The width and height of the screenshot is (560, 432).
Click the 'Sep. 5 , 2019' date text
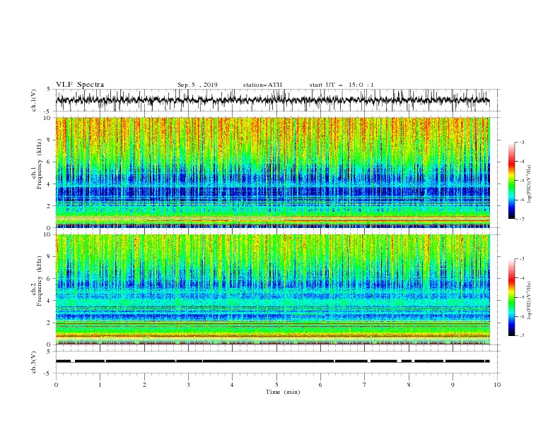[x=197, y=85]
